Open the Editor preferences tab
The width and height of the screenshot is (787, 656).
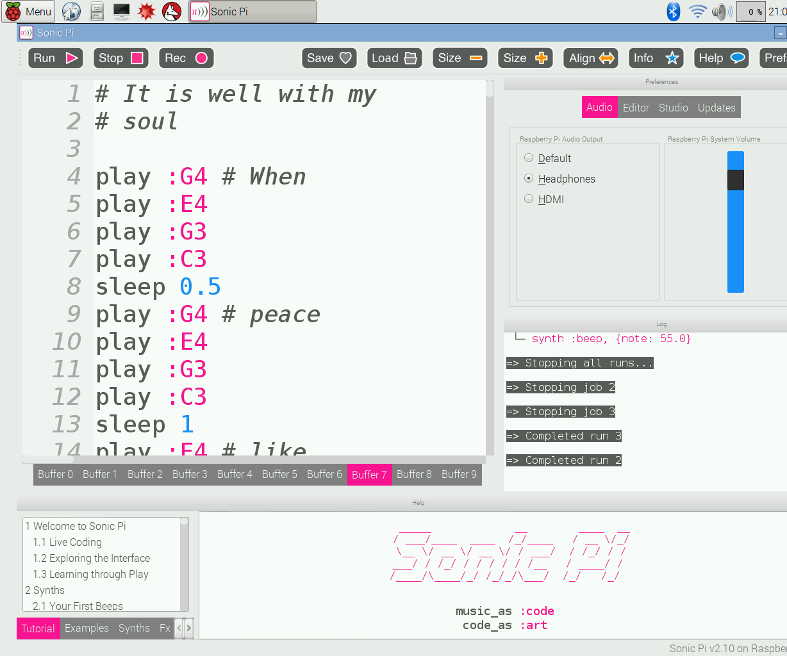tap(636, 107)
